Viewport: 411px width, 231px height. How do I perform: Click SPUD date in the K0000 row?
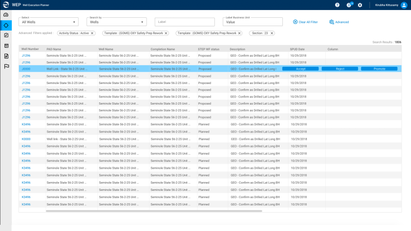pos(299,139)
